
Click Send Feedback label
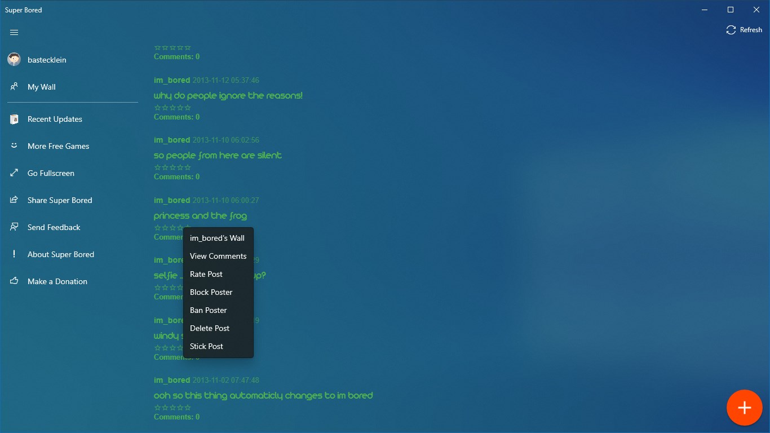point(54,227)
